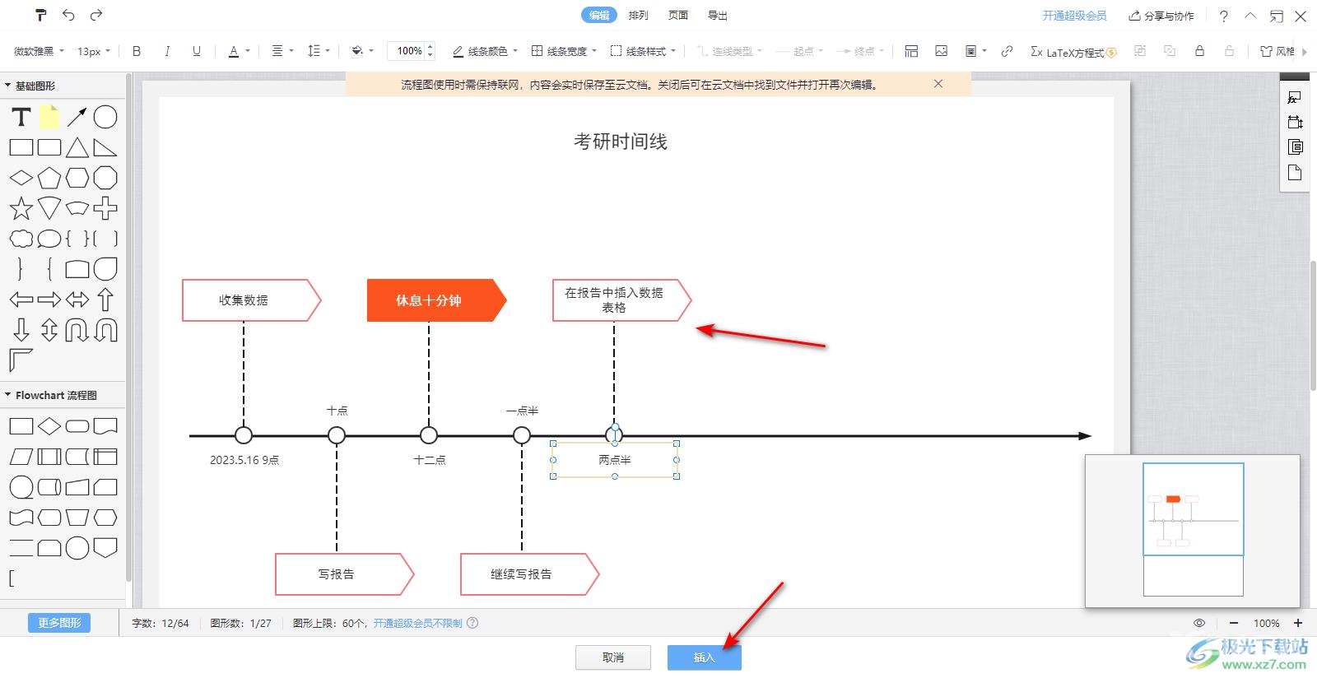The height and width of the screenshot is (678, 1317).
Task: Choose the star shape in basic shapes
Action: [x=21, y=208]
